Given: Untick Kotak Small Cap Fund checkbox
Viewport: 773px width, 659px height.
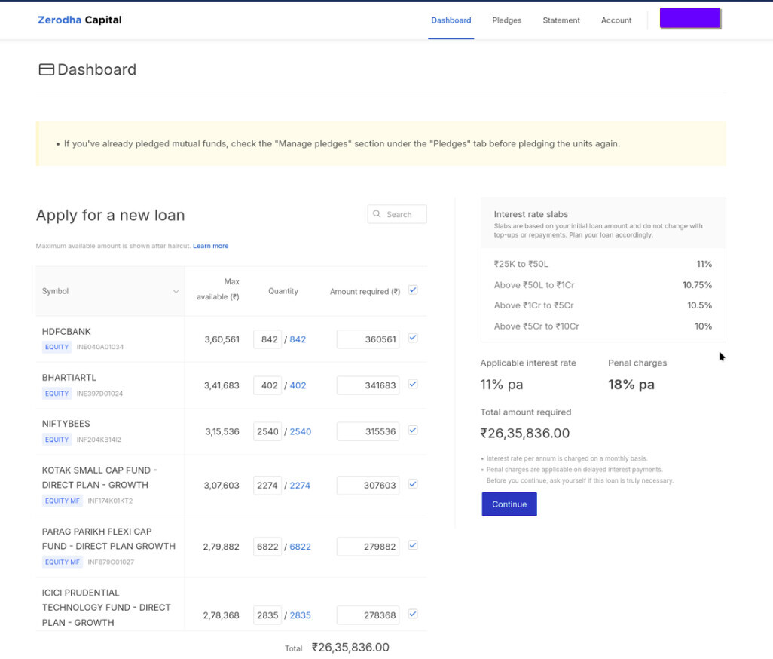Looking at the screenshot, I should [413, 485].
